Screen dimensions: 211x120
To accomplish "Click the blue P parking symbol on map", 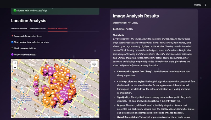I will pos(21,89).
